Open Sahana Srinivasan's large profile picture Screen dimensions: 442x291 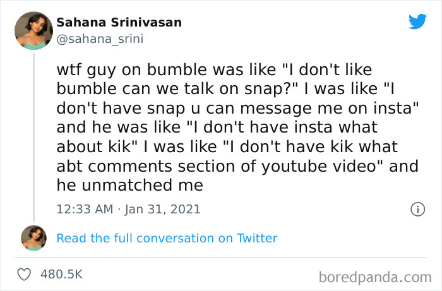[33, 30]
